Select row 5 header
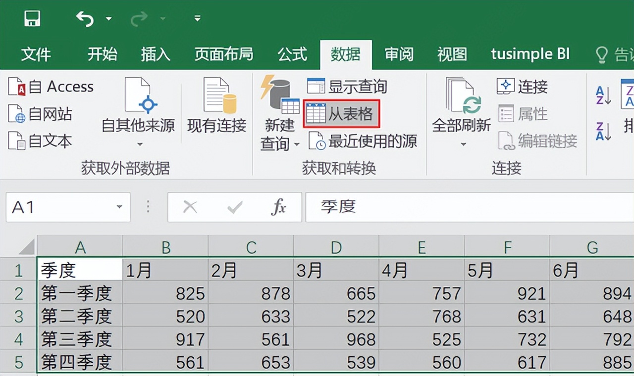634x376 pixels. [19, 362]
